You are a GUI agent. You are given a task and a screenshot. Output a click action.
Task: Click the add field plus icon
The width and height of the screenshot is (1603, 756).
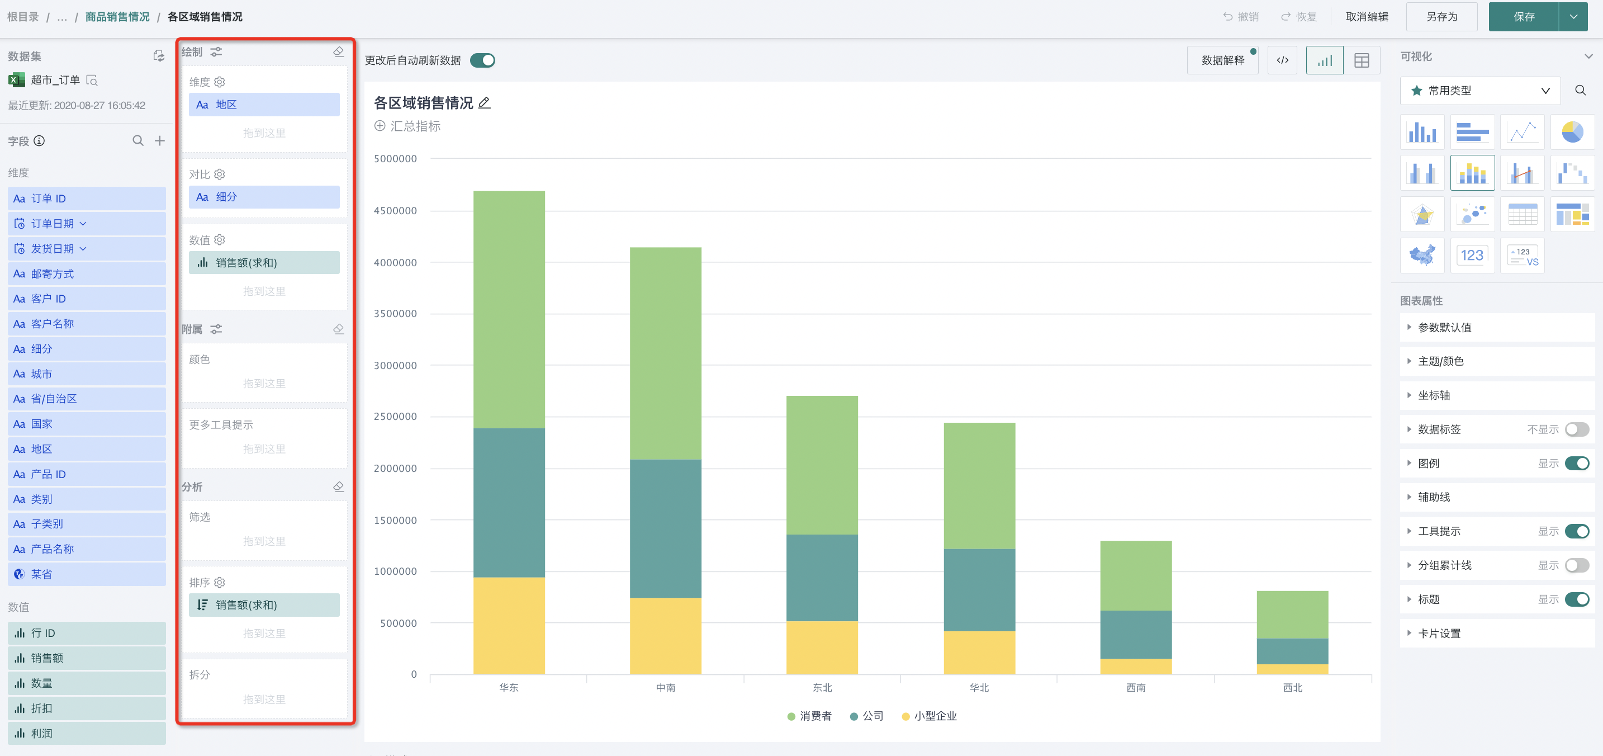point(160,141)
